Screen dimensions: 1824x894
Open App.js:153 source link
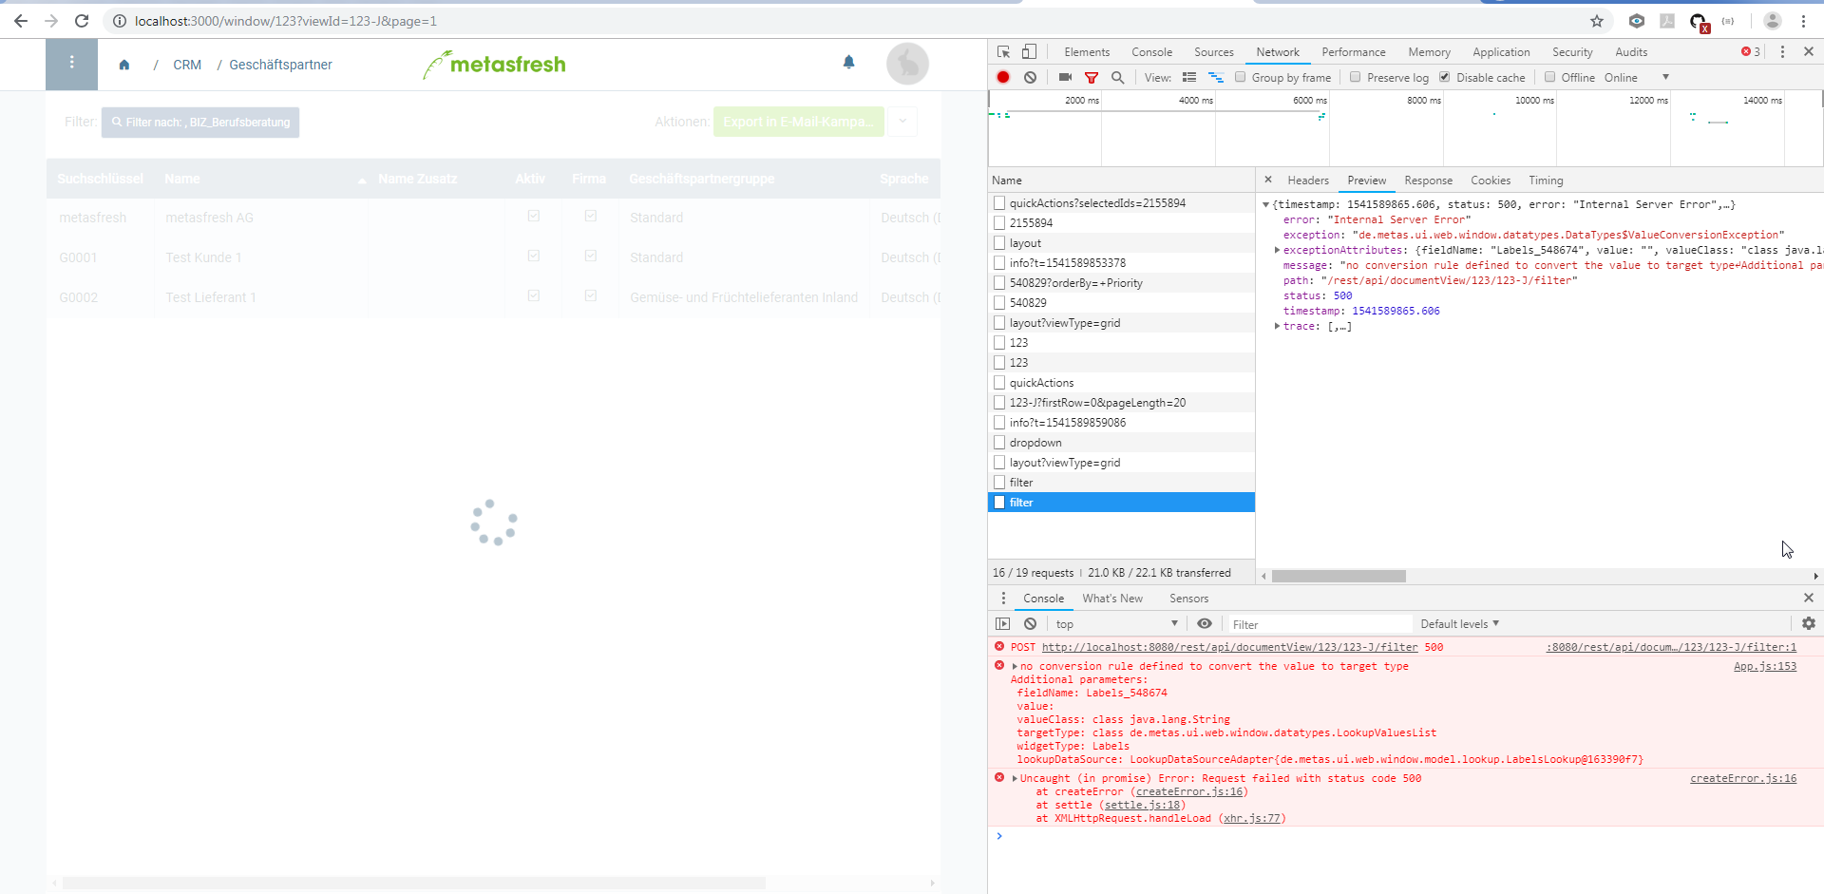1765,666
